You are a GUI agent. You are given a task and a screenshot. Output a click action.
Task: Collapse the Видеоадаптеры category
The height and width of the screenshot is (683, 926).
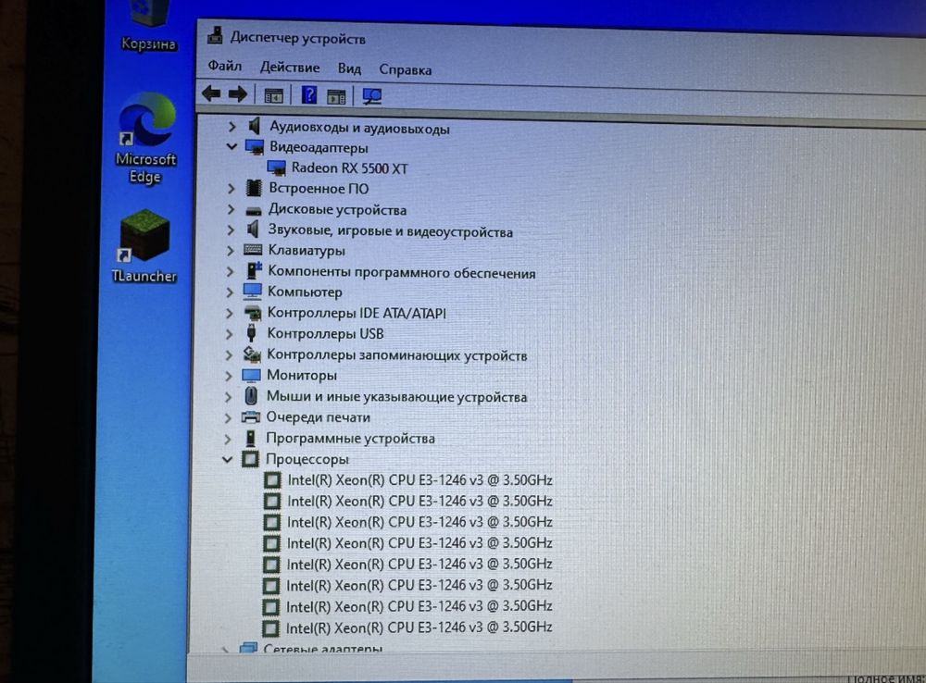[x=231, y=146]
